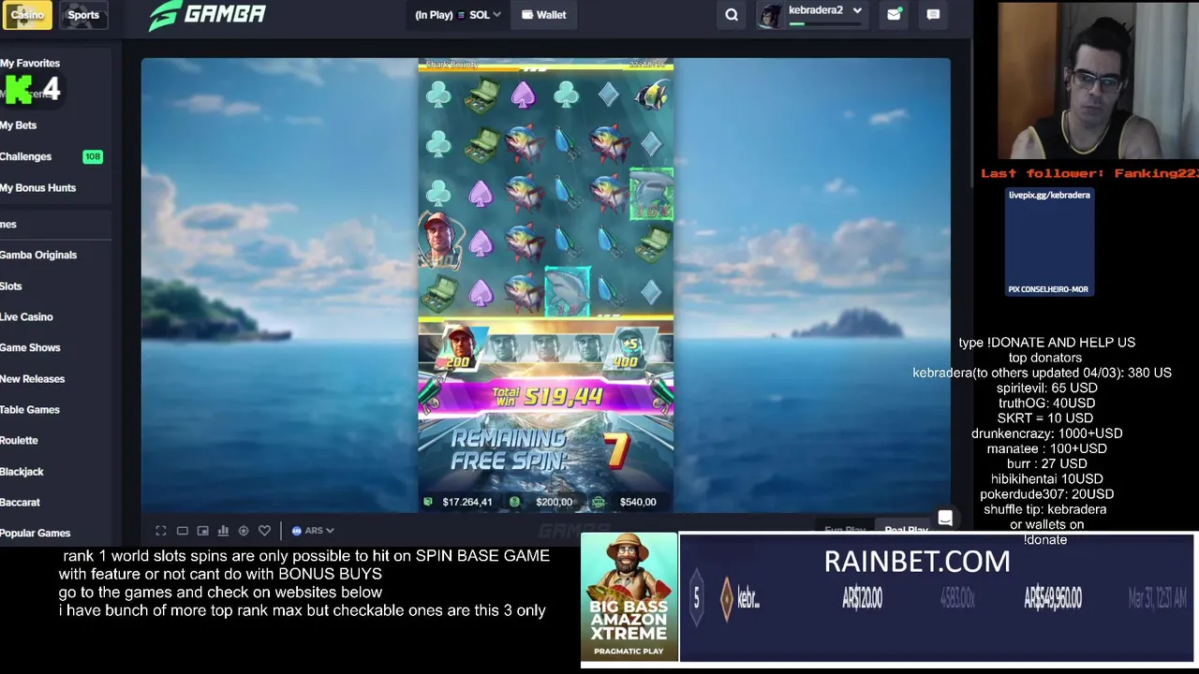Image resolution: width=1199 pixels, height=674 pixels.
Task: Open Table Games category
Action: tap(30, 409)
